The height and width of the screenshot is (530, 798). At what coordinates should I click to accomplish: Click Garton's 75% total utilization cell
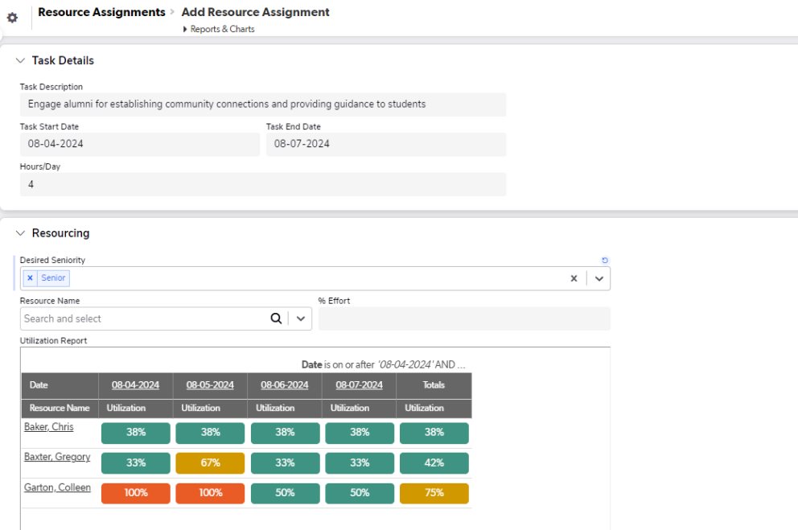coord(434,493)
